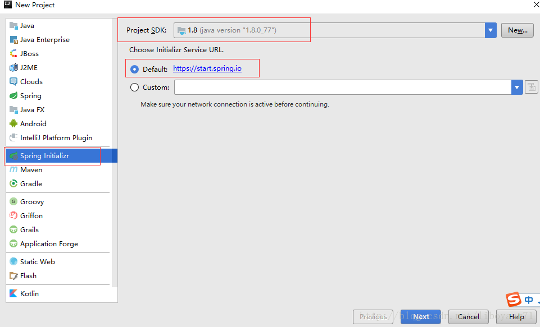
Task: Click the Grails icon
Action: coord(13,230)
